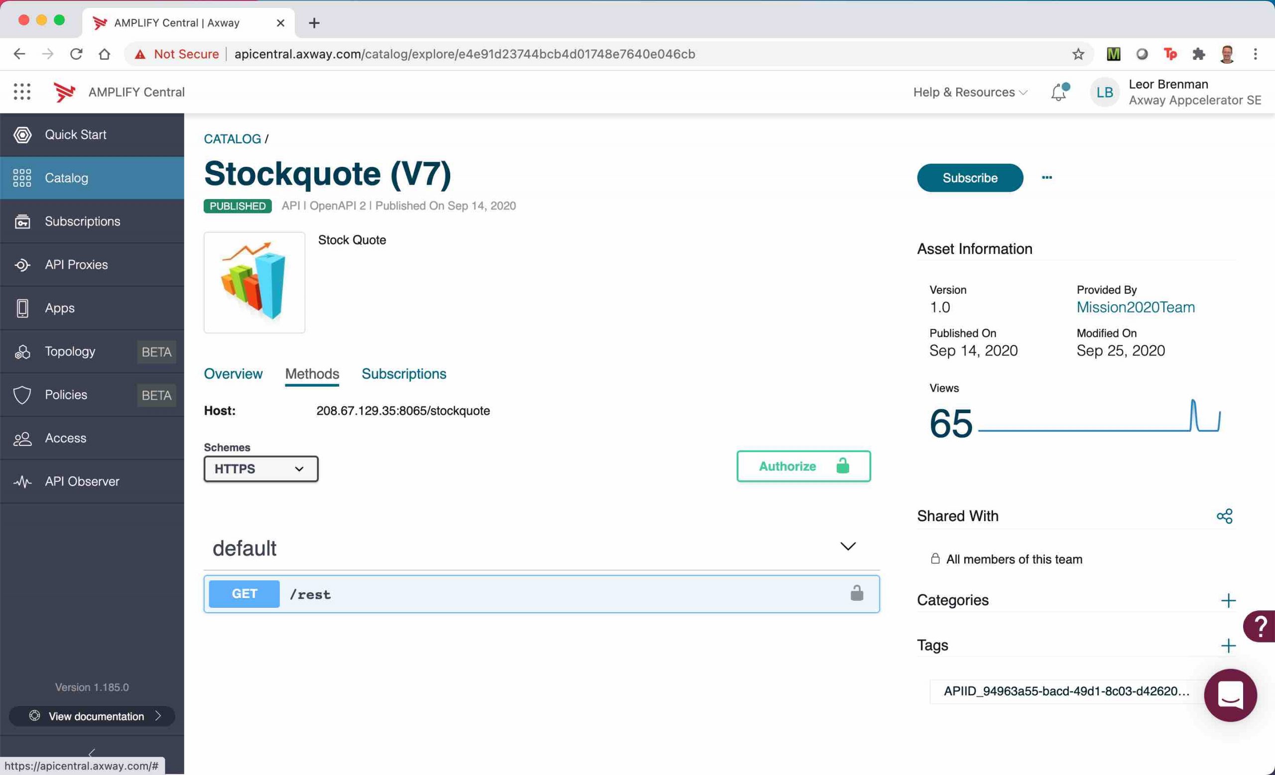Viewport: 1275px width, 775px height.
Task: Click the Authorize button
Action: (x=803, y=466)
